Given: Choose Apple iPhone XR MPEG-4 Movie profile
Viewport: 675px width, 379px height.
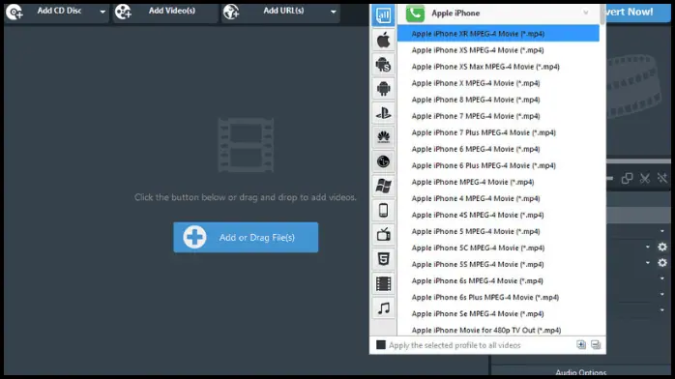Looking at the screenshot, I should pyautogui.click(x=498, y=34).
